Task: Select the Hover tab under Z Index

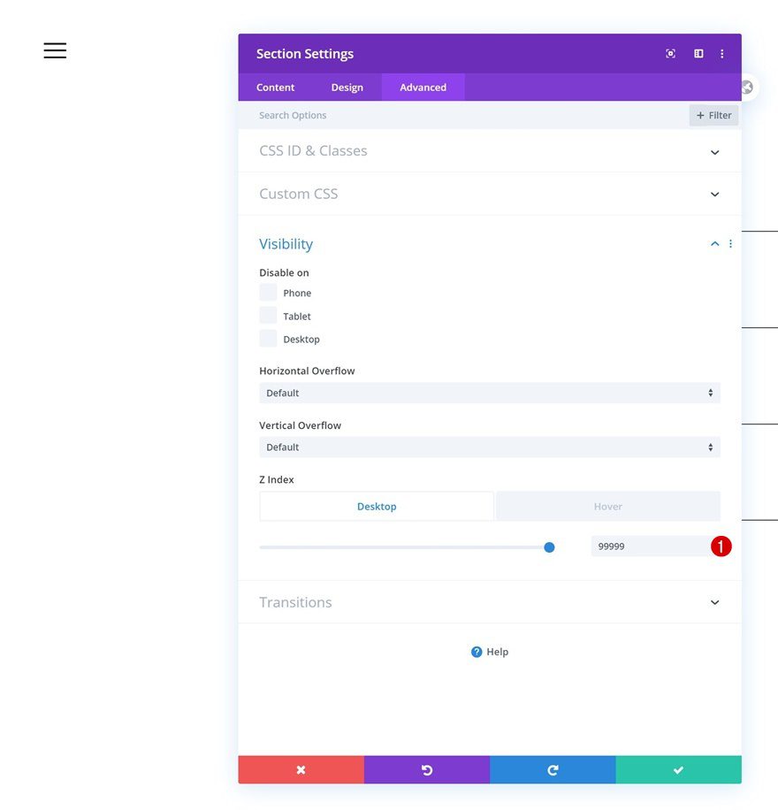Action: pos(607,506)
